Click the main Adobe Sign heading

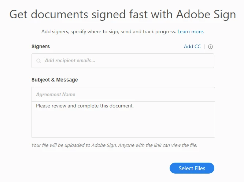coord(122,15)
